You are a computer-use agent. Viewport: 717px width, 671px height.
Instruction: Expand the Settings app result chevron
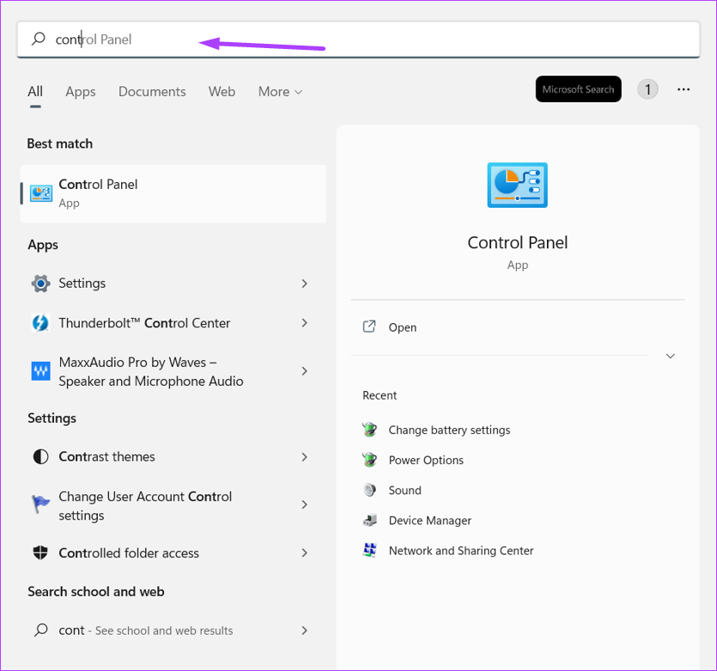[304, 284]
